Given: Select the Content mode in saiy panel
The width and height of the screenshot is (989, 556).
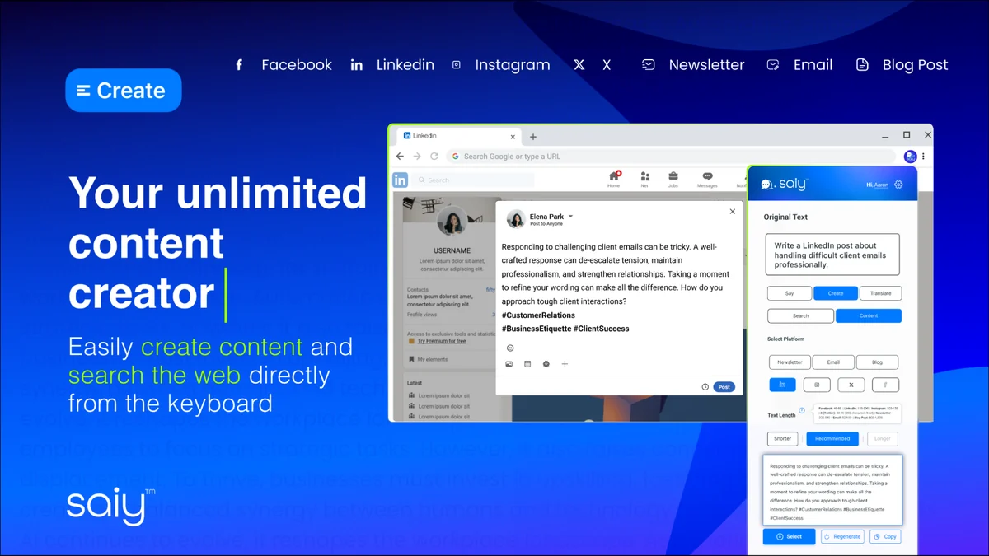Looking at the screenshot, I should click(869, 315).
